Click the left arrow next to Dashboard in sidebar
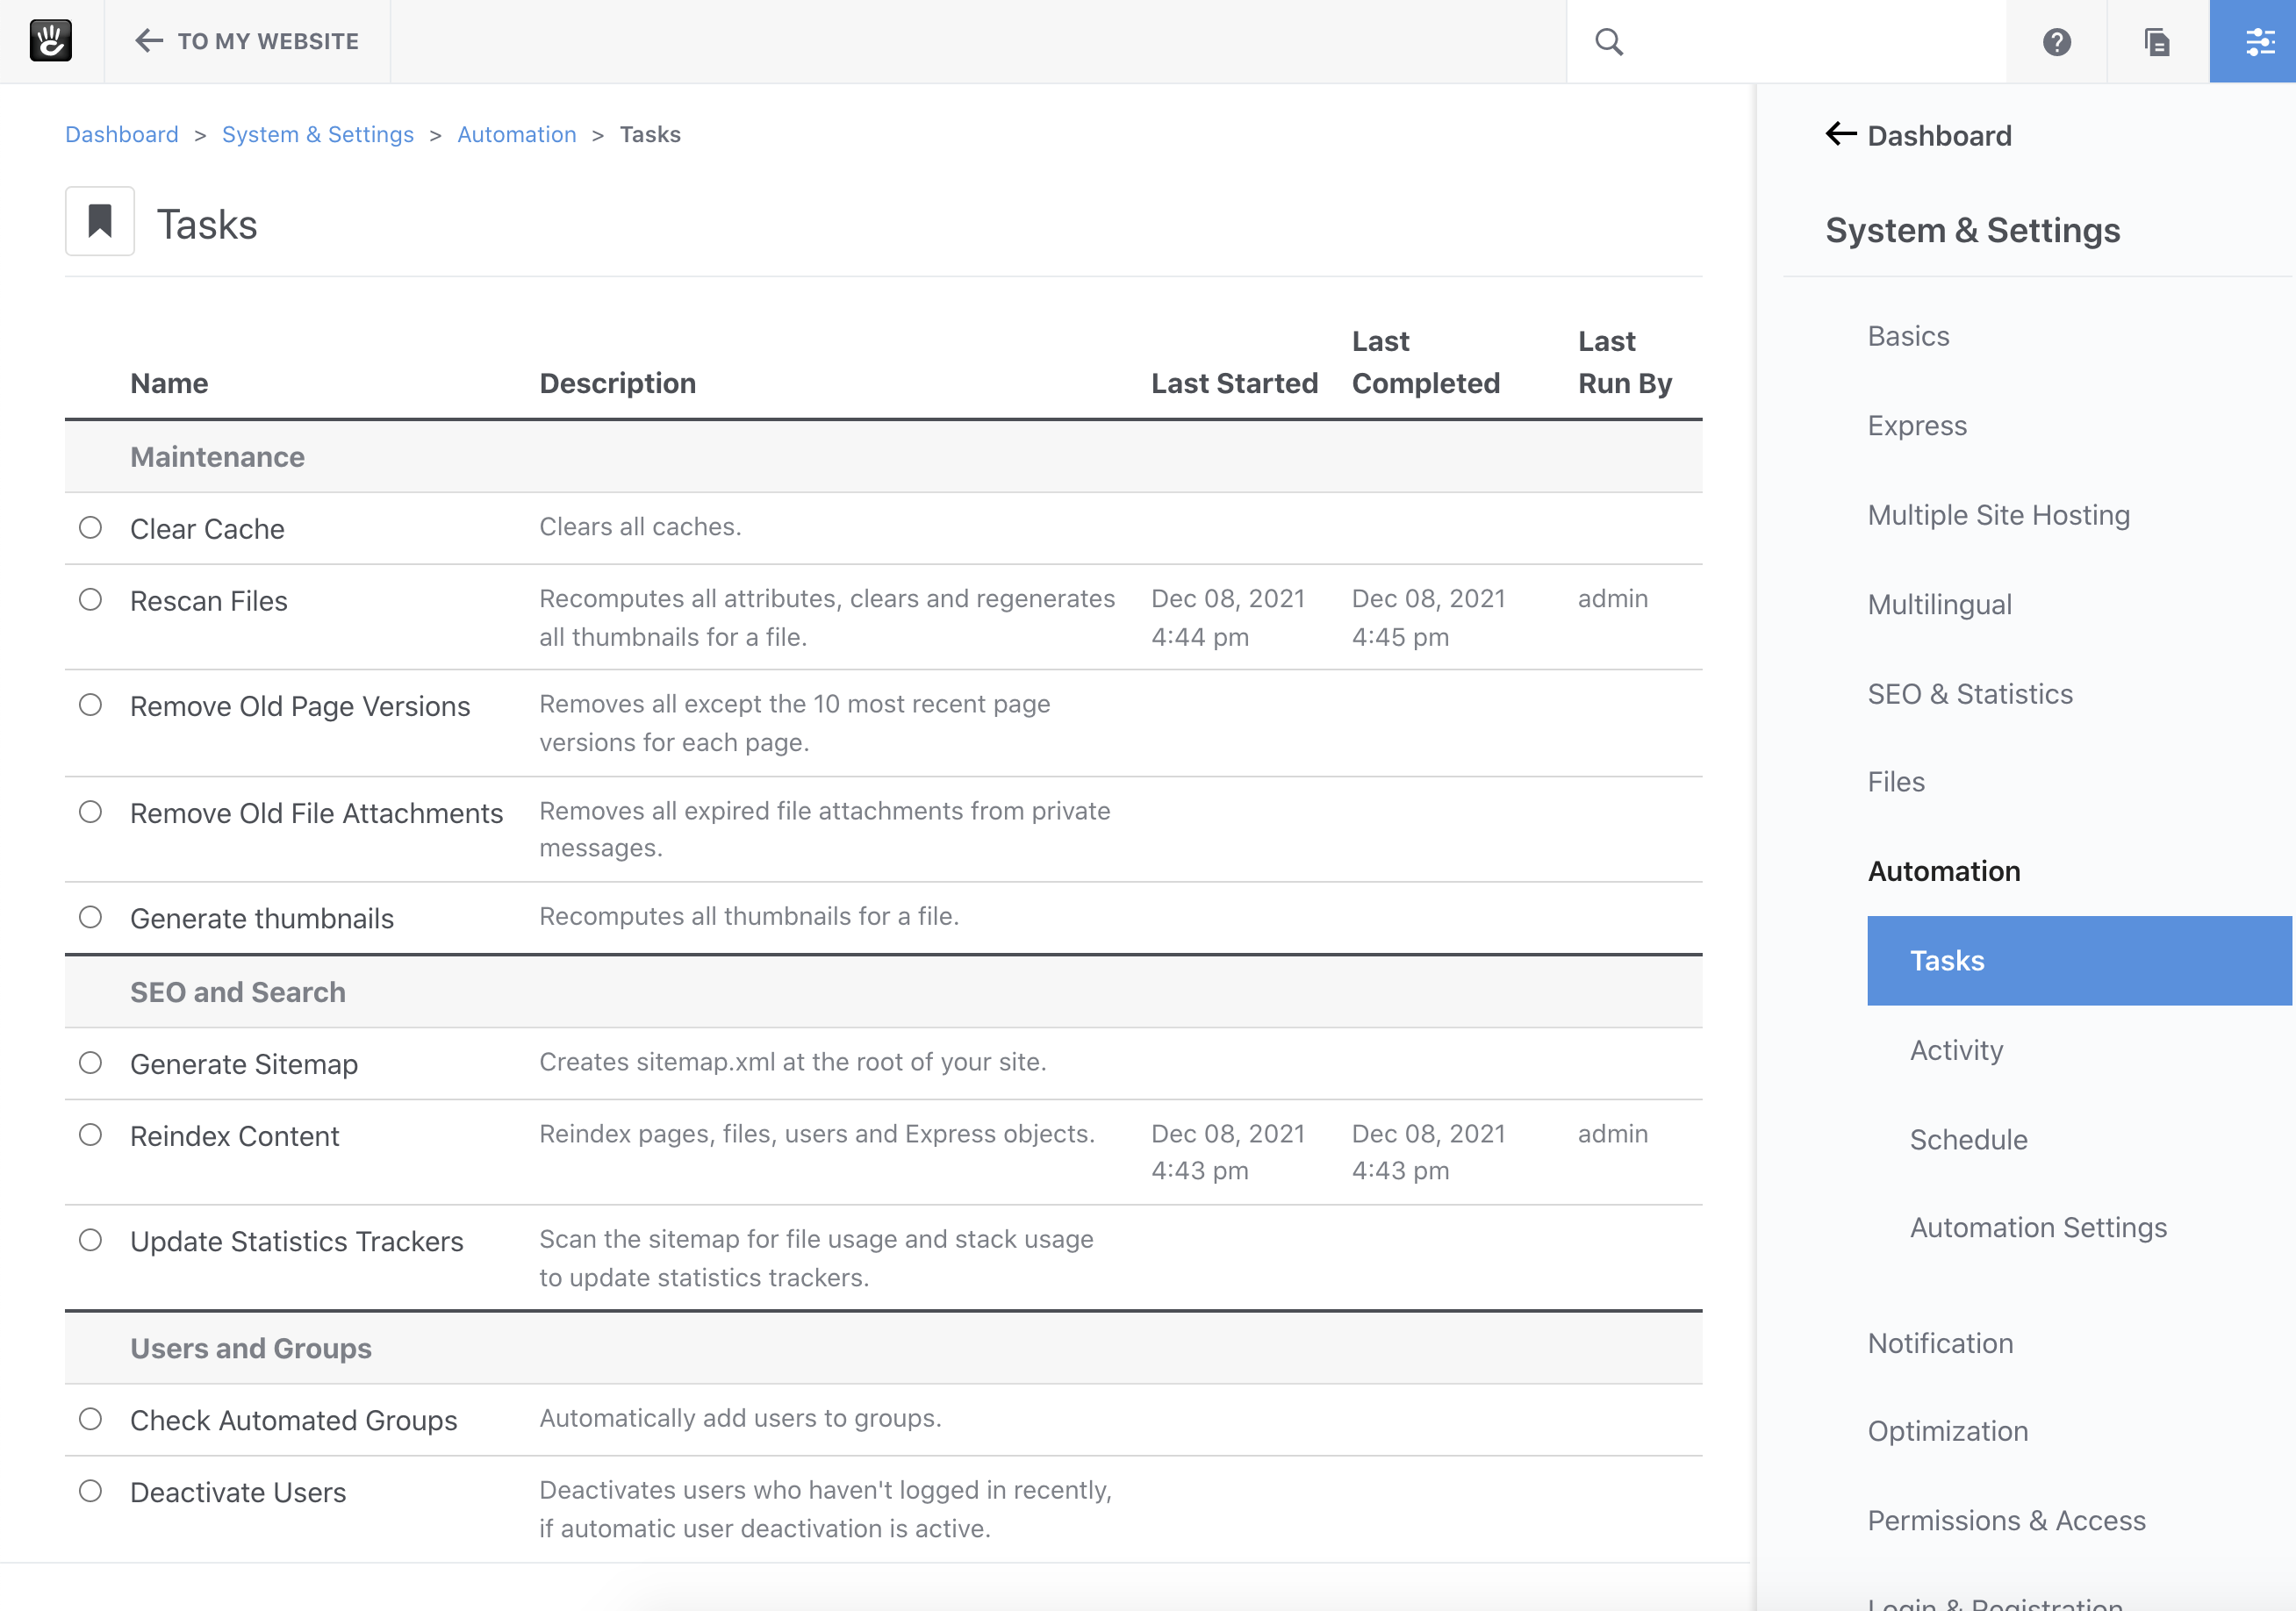2296x1611 pixels. 1840,134
